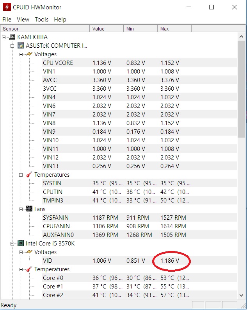Select the CPUTIN temperature row
247x310 pixels.
(139, 192)
